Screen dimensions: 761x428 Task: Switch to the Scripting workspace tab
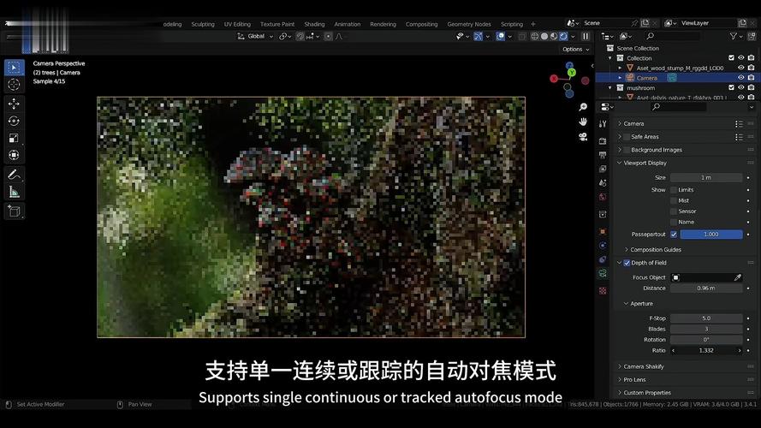pyautogui.click(x=512, y=24)
